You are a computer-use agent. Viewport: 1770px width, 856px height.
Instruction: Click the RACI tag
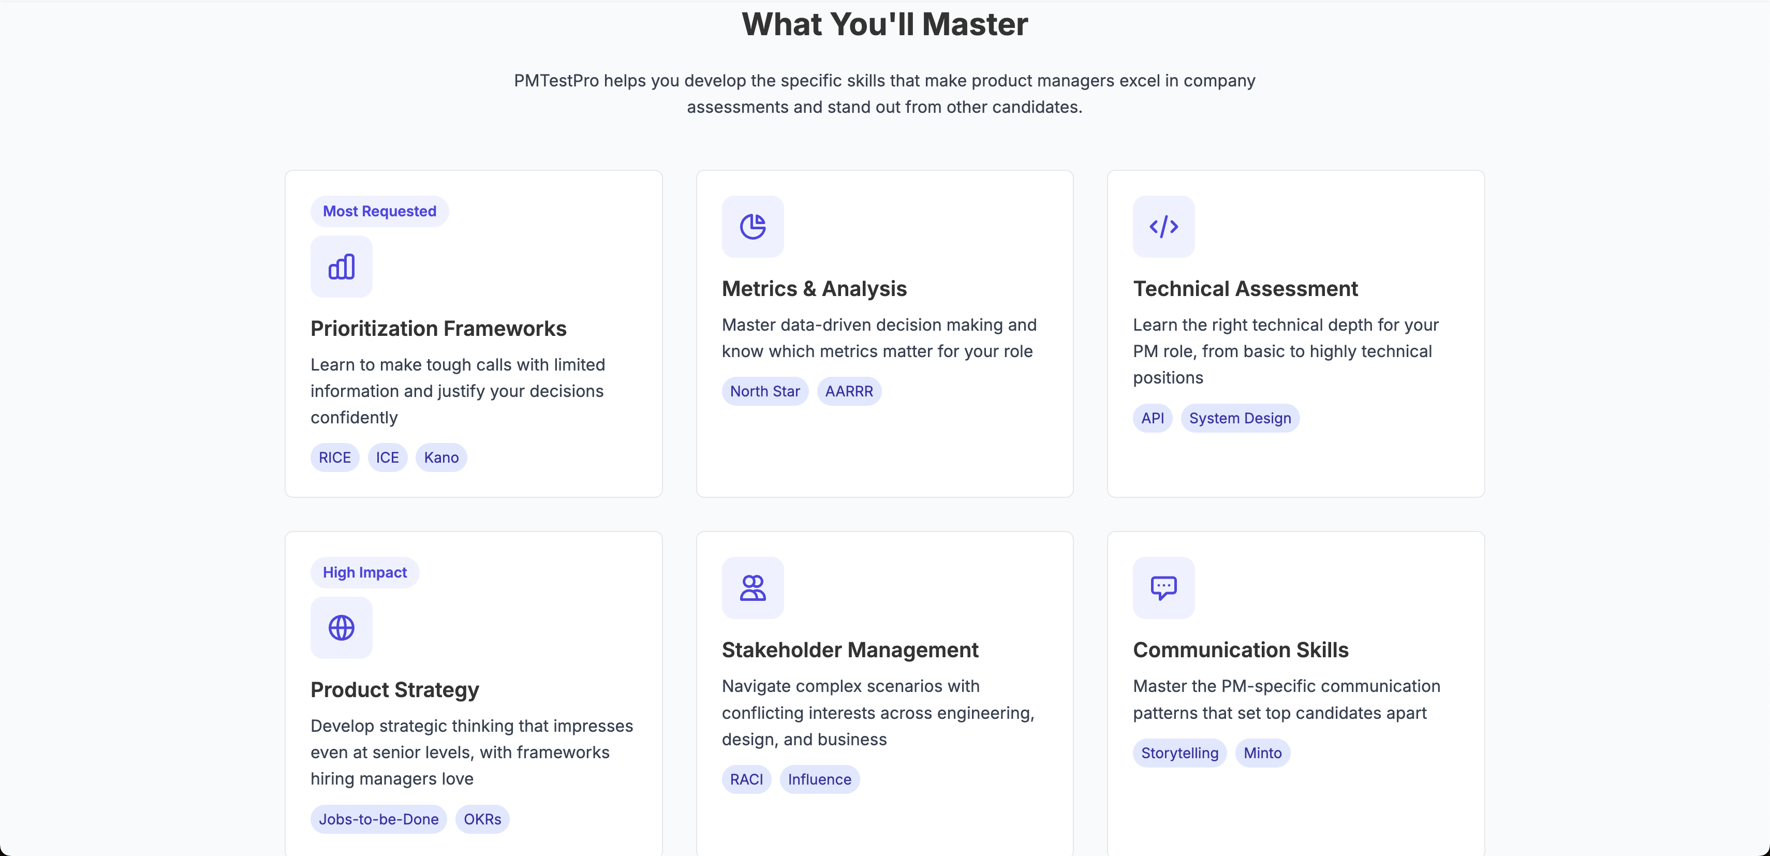click(746, 780)
